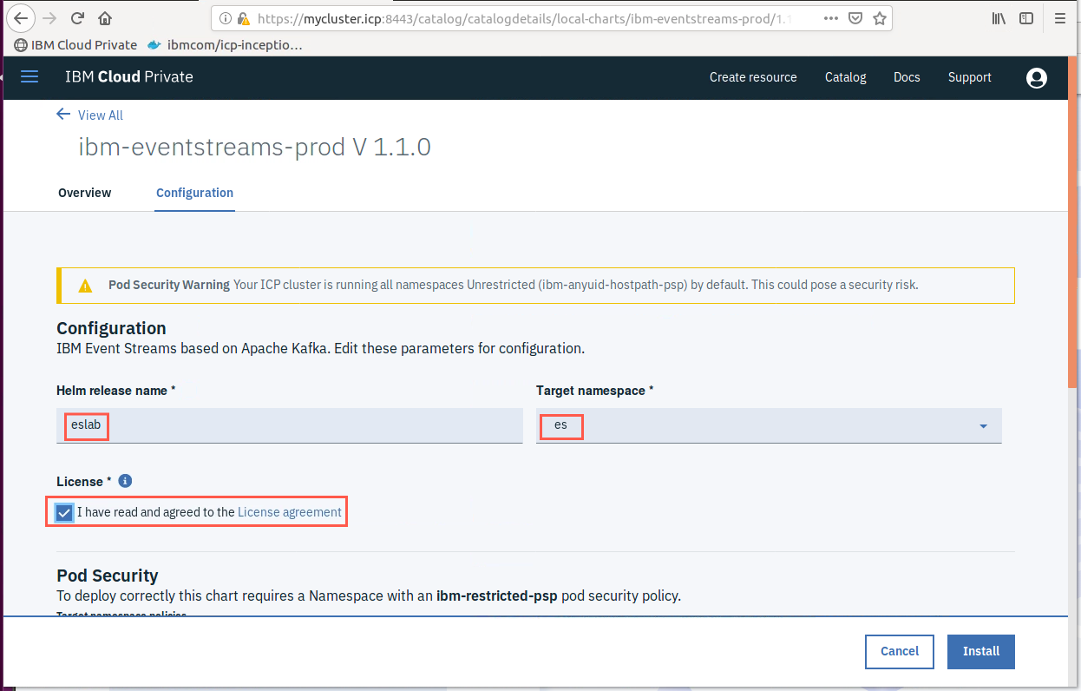Click the Pod Security section heading
Image resolution: width=1081 pixels, height=691 pixels.
tap(108, 576)
